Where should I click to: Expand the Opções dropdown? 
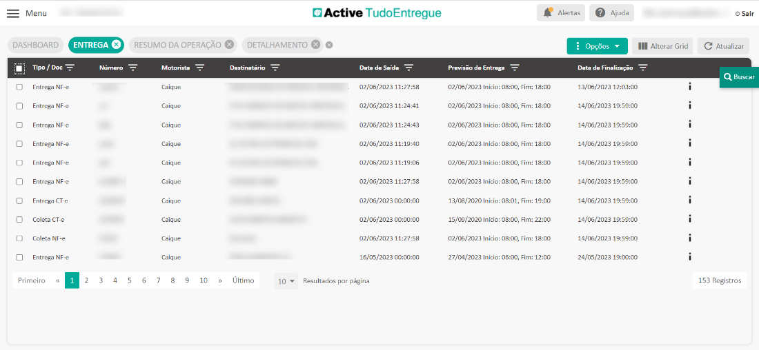tap(598, 46)
